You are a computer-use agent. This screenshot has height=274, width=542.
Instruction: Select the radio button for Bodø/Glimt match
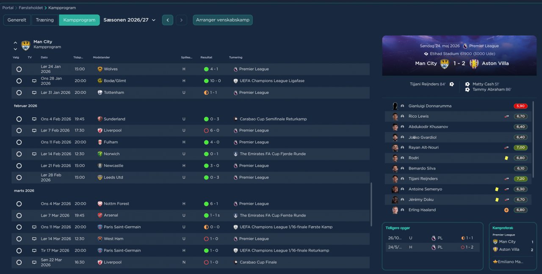[19, 81]
